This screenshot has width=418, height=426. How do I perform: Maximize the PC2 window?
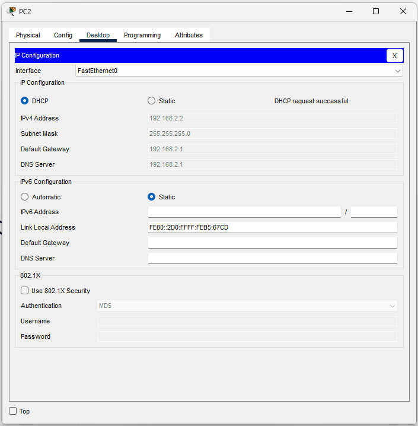pos(375,11)
